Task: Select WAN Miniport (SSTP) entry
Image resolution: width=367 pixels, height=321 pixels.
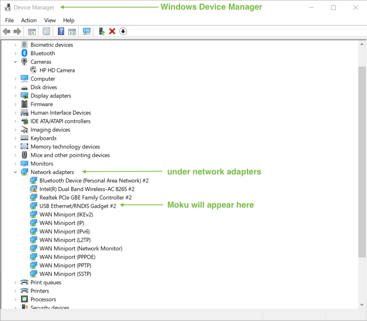Action: tap(65, 274)
